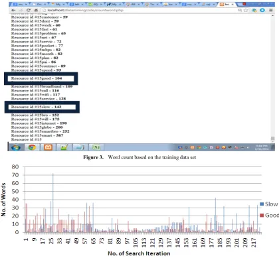Select the row 'fast - 61'
Viewport: 279px width, 260px height.
34,29
